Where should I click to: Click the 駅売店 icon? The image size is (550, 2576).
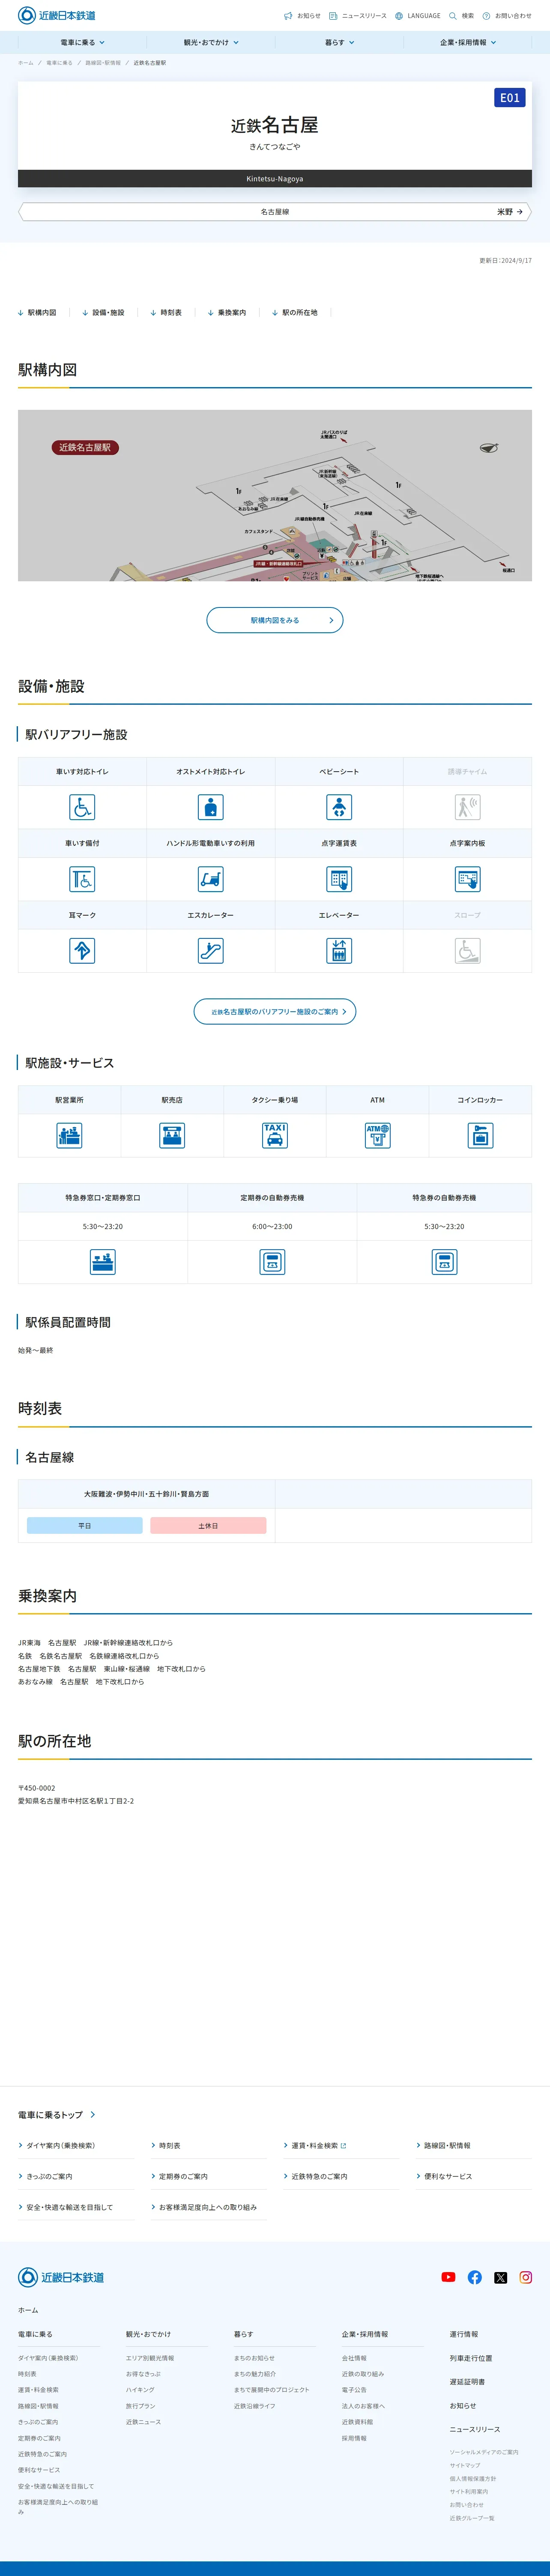pyautogui.click(x=172, y=1135)
